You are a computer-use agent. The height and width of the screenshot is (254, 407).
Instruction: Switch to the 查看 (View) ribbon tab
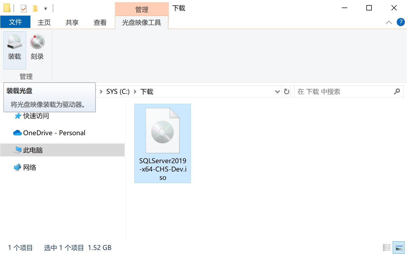coord(100,23)
